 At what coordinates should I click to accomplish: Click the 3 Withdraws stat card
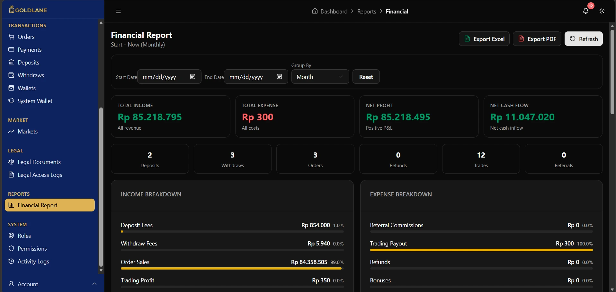[233, 159]
